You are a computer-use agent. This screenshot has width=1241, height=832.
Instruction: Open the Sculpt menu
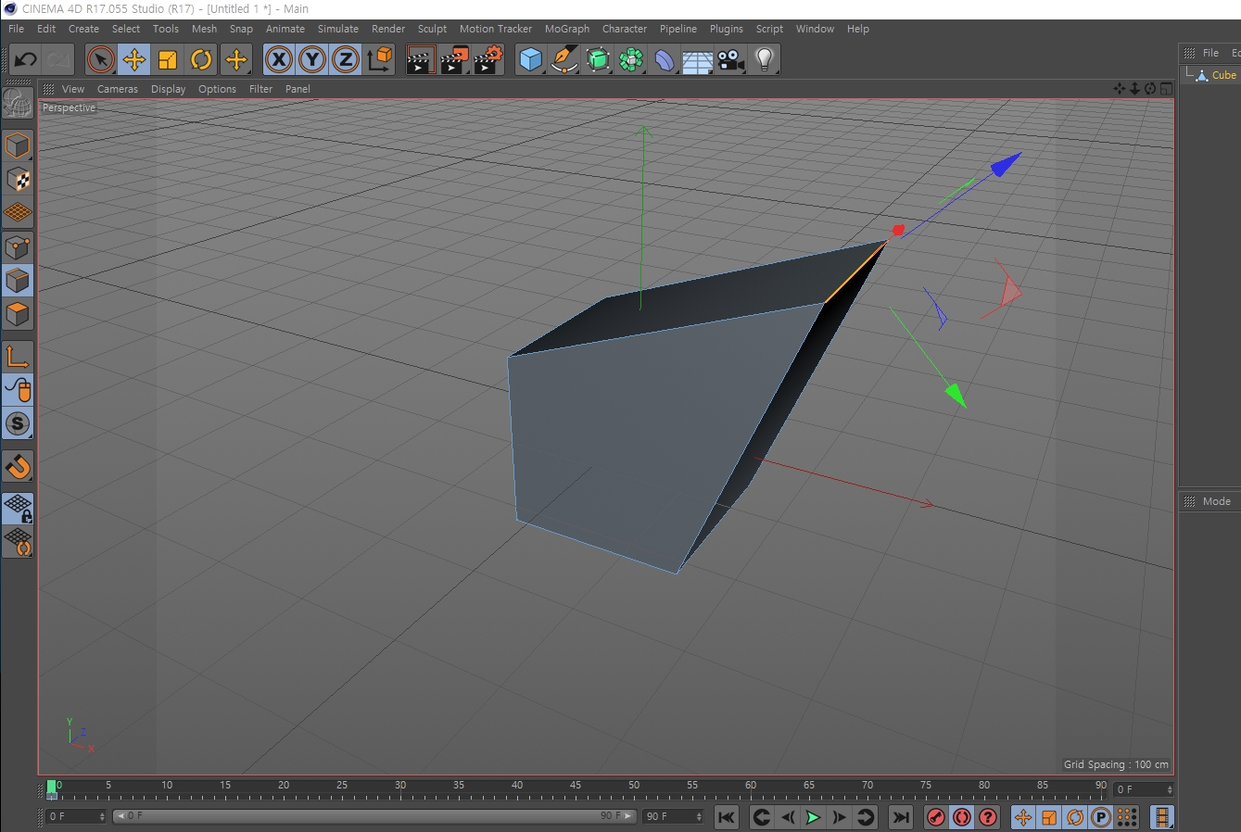tap(432, 29)
